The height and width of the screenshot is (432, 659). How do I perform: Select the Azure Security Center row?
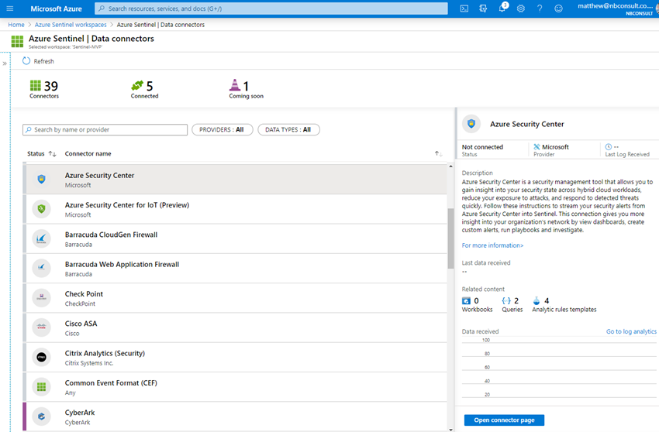coord(234,180)
